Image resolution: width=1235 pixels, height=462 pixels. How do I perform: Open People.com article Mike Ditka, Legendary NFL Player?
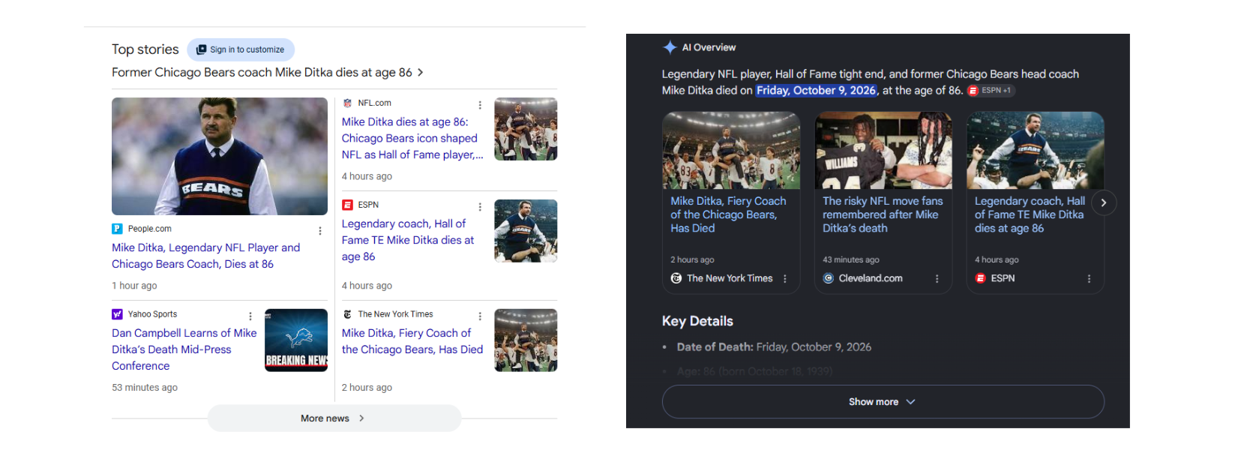[205, 256]
